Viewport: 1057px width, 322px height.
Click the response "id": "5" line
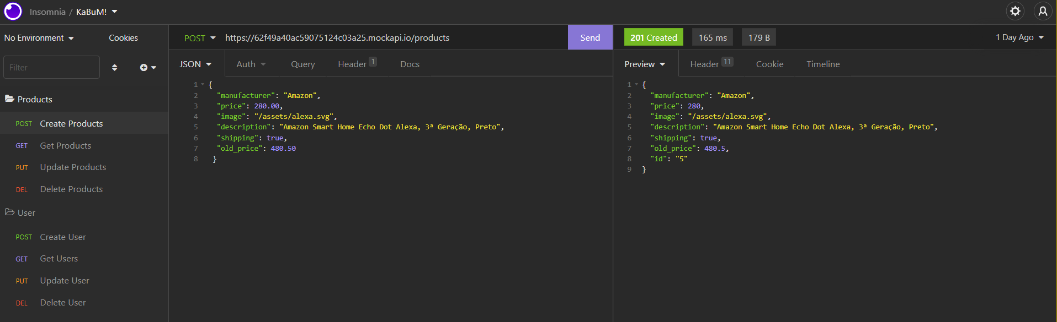[669, 159]
